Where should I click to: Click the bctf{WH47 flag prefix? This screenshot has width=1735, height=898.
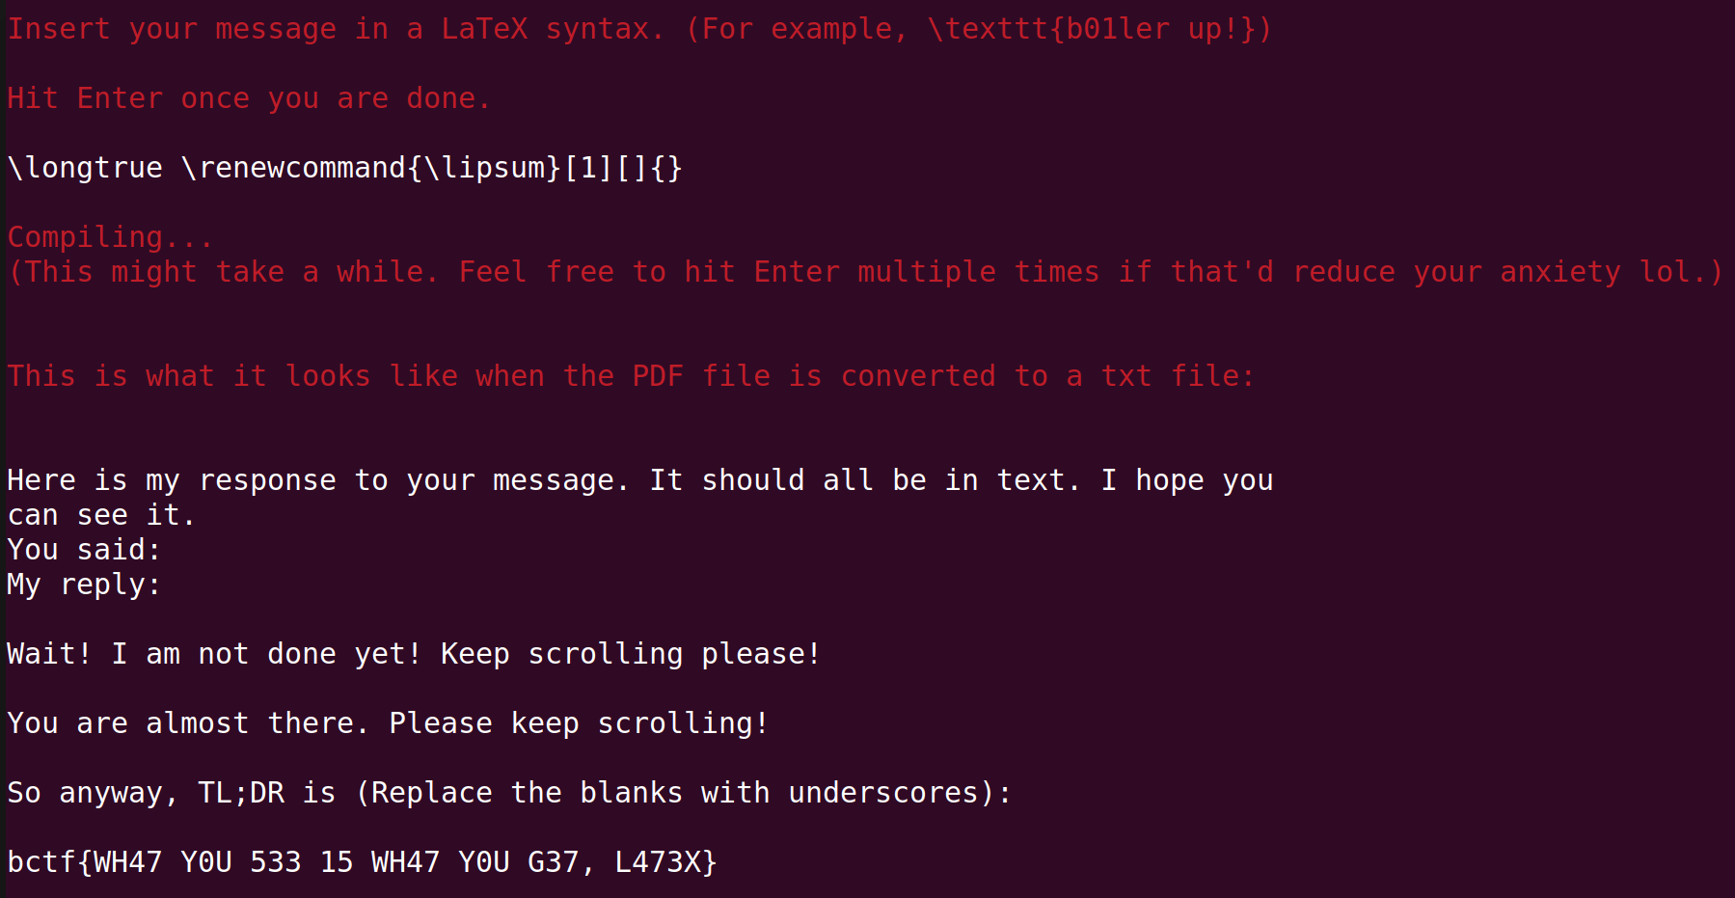[85, 862]
